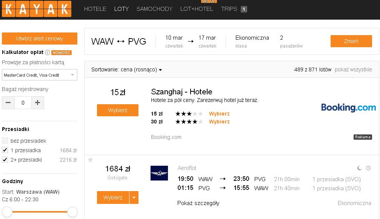Expand booking options arrow next to Wybierz
Viewport: 380px width, 219px height.
(134, 197)
